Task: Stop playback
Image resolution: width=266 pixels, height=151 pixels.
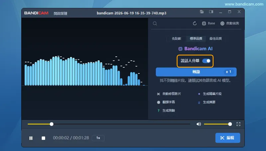Action: point(44,138)
